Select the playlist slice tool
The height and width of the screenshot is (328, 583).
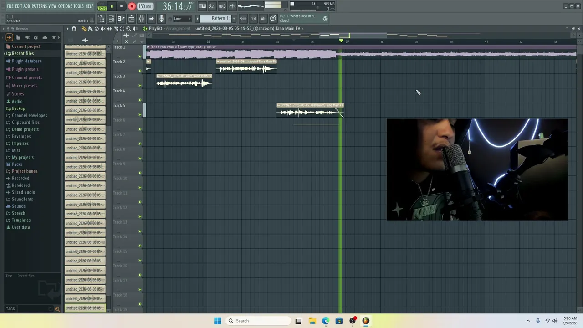[x=116, y=29]
